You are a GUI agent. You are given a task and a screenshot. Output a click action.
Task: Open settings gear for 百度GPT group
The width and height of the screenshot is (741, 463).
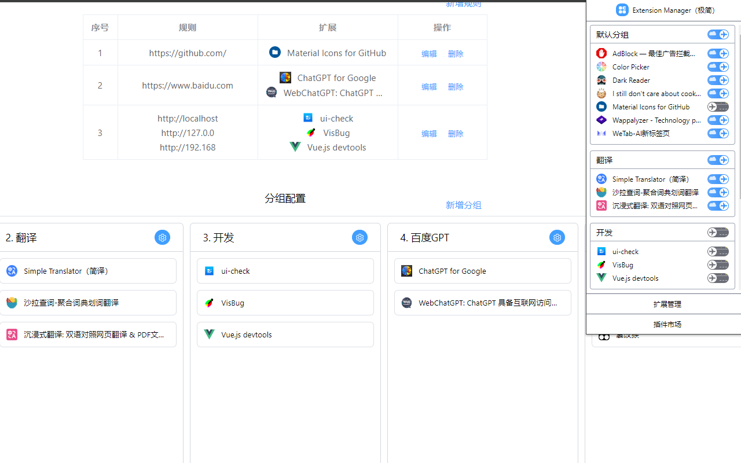(x=557, y=237)
